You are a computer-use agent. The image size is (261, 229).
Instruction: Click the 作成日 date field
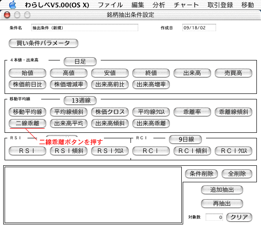point(199,27)
